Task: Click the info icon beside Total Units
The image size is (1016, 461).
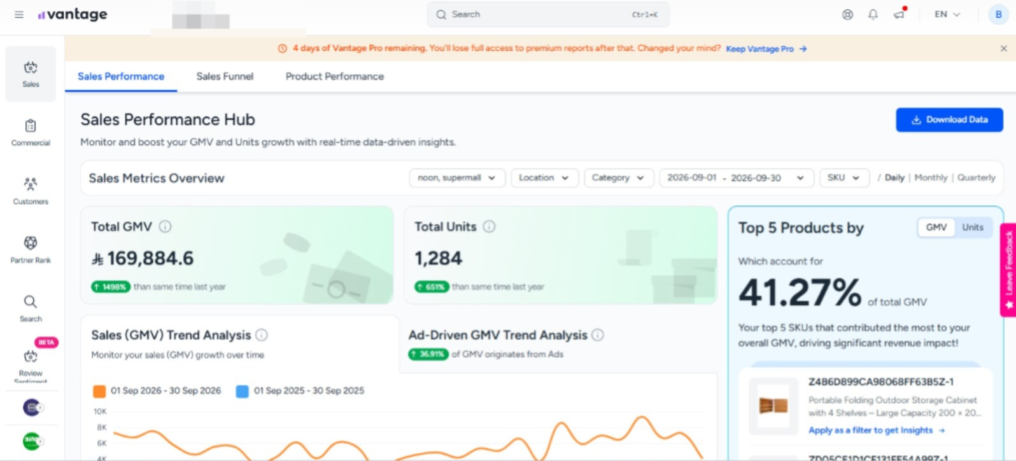Action: point(489,226)
